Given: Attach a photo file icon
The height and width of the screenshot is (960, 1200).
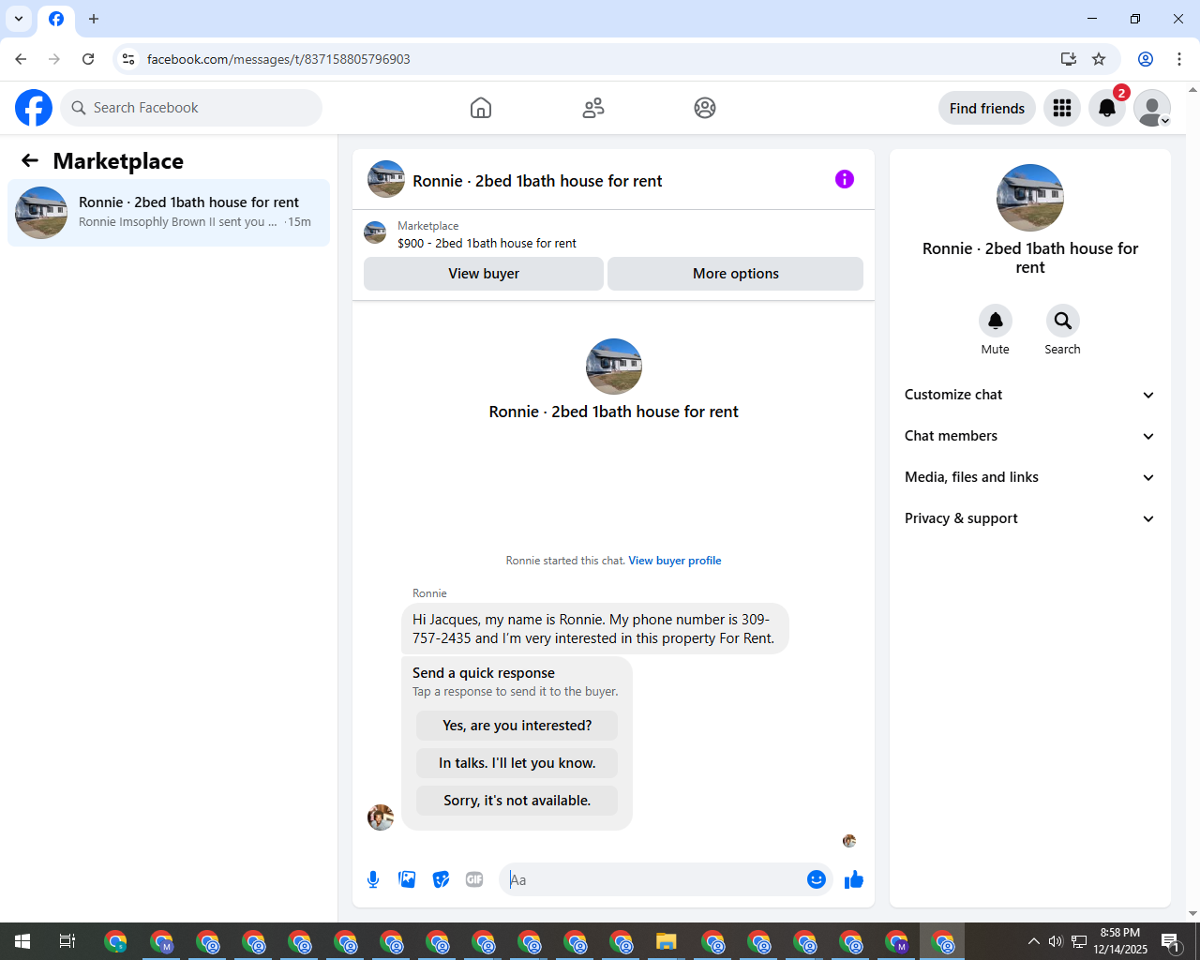Looking at the screenshot, I should tap(407, 879).
